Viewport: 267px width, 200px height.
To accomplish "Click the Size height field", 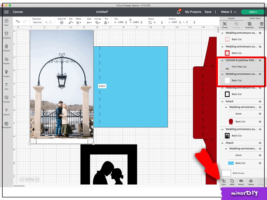I will tap(136, 22).
